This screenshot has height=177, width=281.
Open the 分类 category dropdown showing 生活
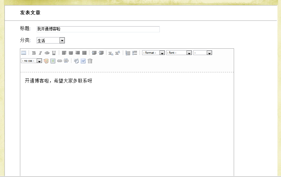pyautogui.click(x=51, y=41)
